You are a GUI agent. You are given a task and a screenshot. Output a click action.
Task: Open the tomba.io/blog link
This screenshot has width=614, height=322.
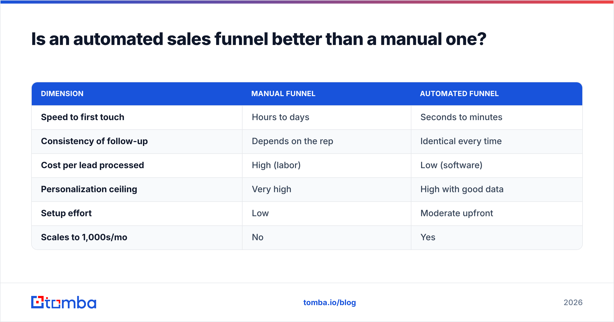[330, 303]
